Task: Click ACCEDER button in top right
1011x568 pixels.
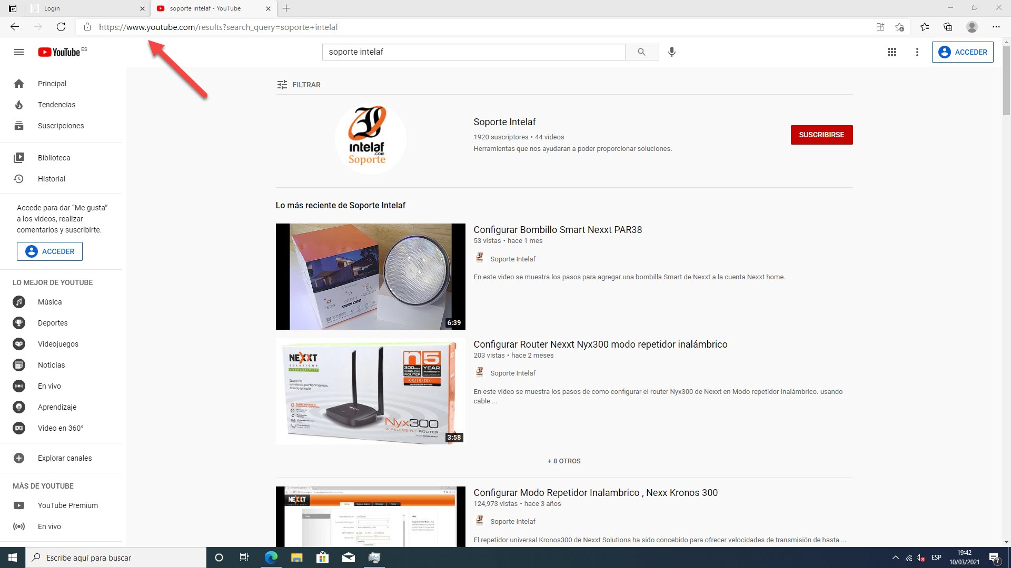Action: [962, 52]
